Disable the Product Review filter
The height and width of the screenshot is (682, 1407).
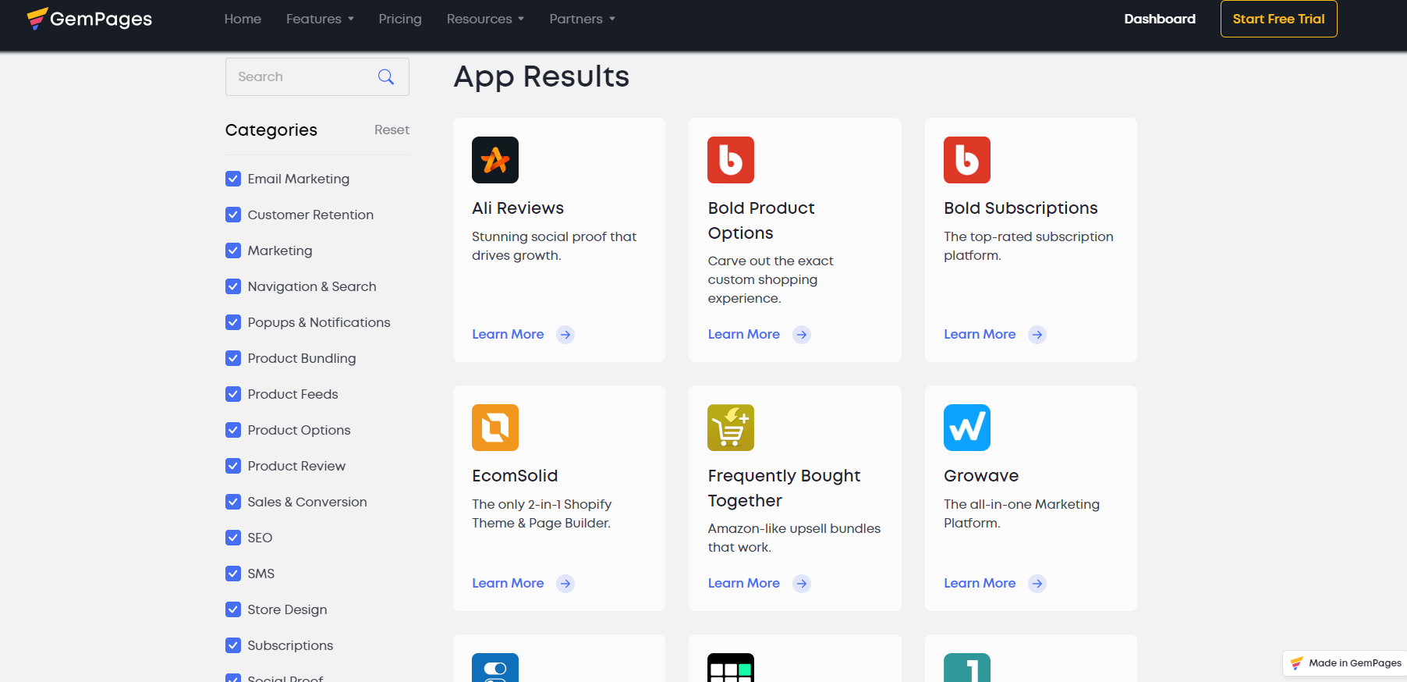(233, 466)
